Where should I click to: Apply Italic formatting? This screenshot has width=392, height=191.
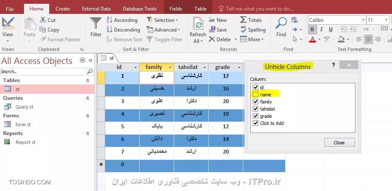pos(321,29)
